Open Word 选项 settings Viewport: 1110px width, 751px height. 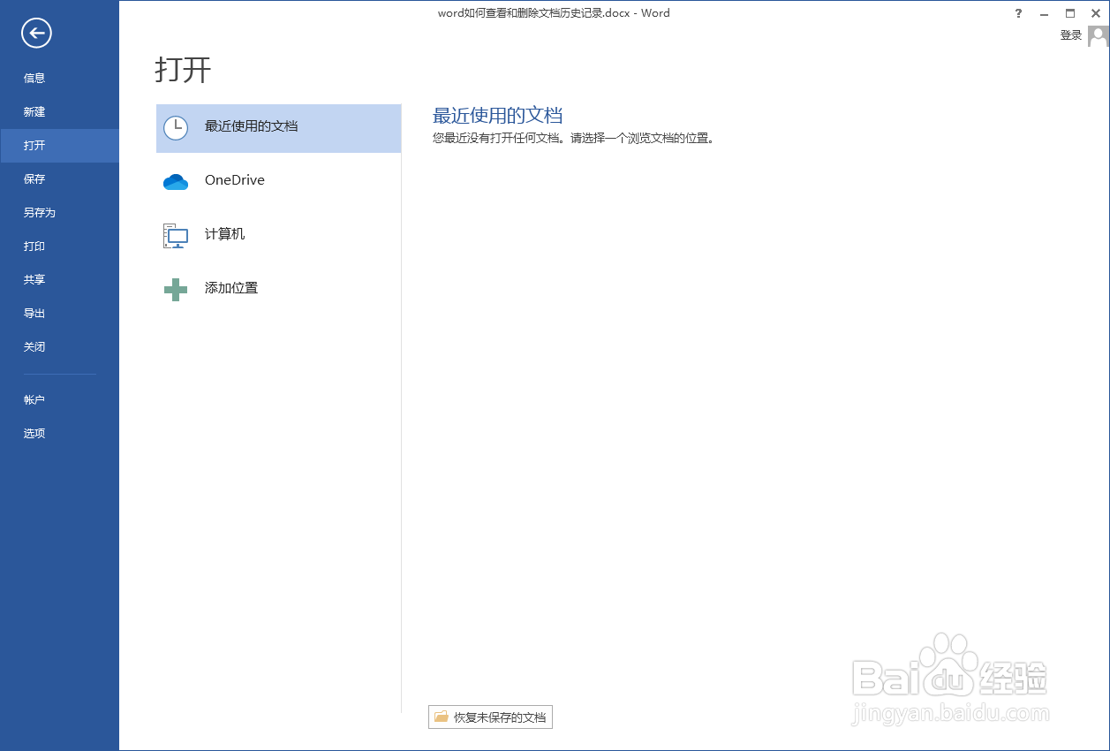[34, 433]
